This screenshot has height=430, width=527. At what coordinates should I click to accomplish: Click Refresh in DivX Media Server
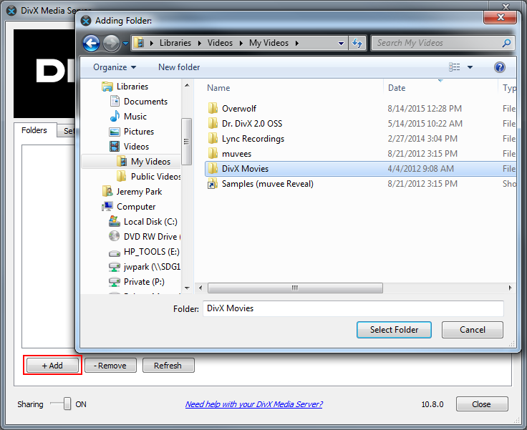pos(168,366)
